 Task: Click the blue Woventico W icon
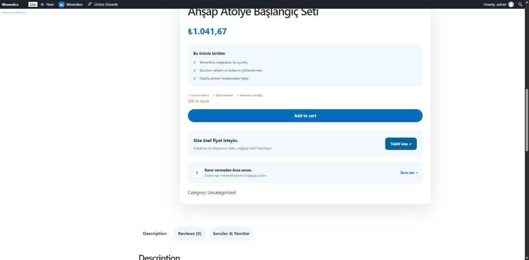click(x=61, y=5)
